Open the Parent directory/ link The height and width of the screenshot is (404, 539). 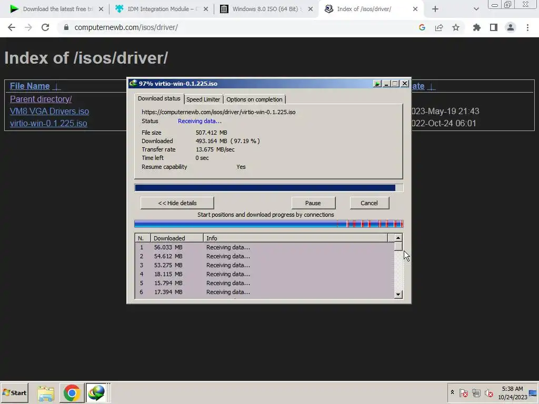(x=41, y=99)
